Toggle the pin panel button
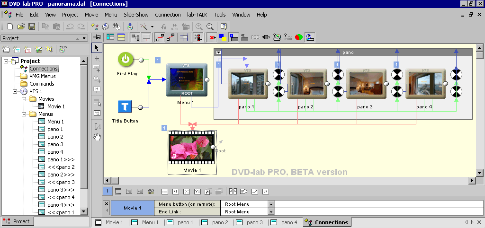This screenshot has width=485, height=228. coord(98,37)
